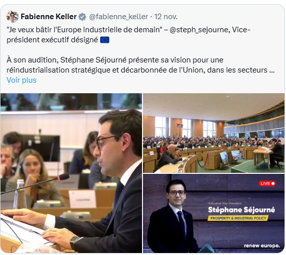This screenshot has width=286, height=255.
Task: Click the EU flag emoji
Action: [105, 40]
